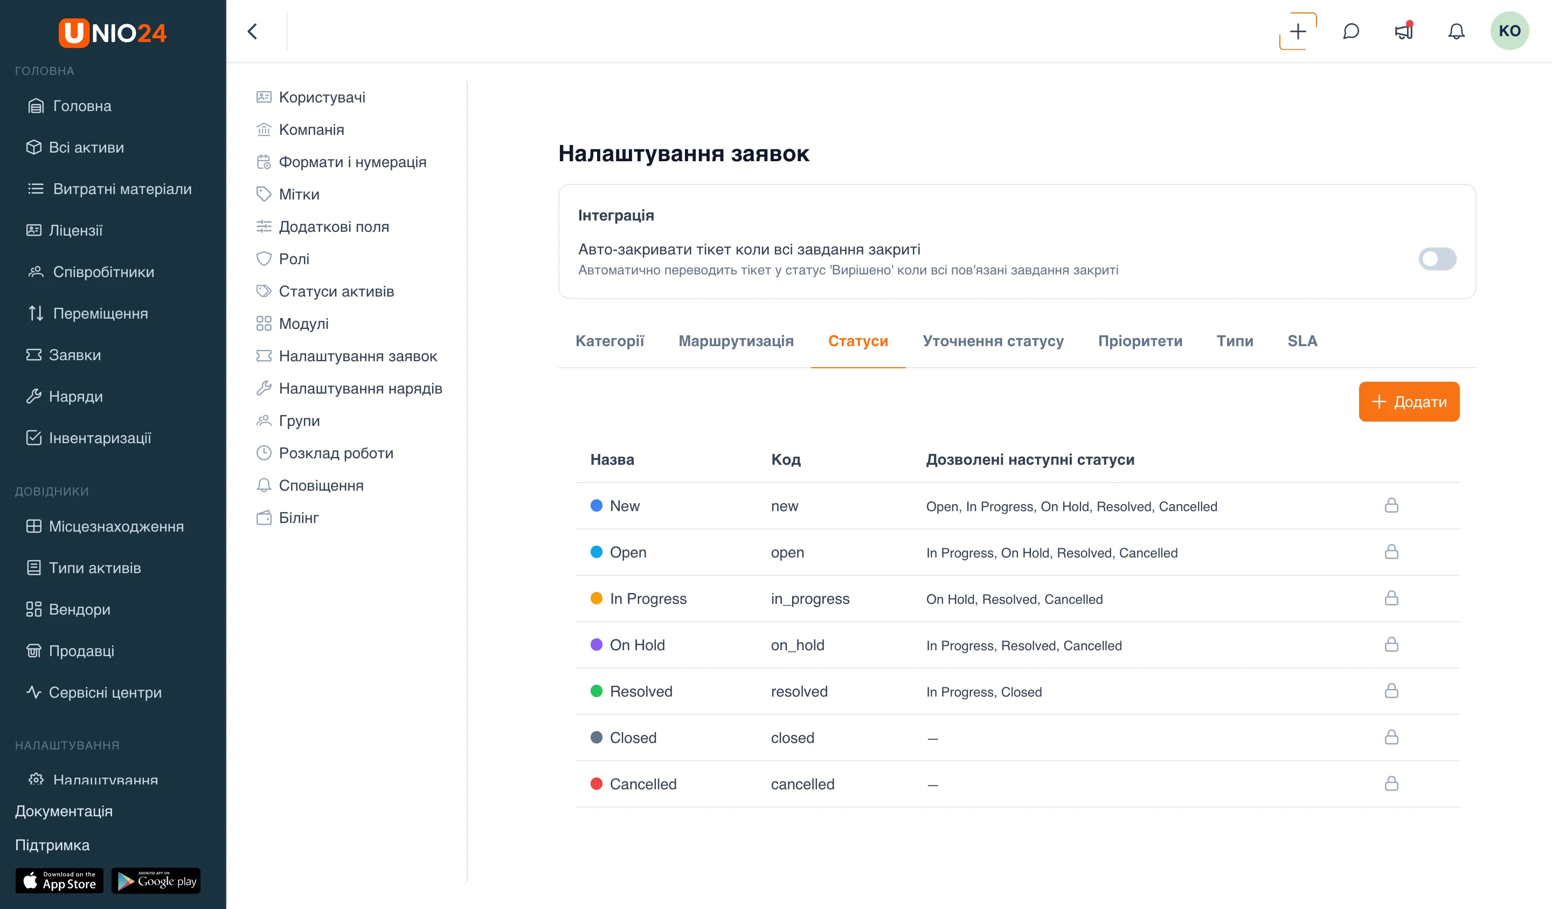Open Місцезнаходження in the sidebar
The width and height of the screenshot is (1552, 909).
pos(105,526)
